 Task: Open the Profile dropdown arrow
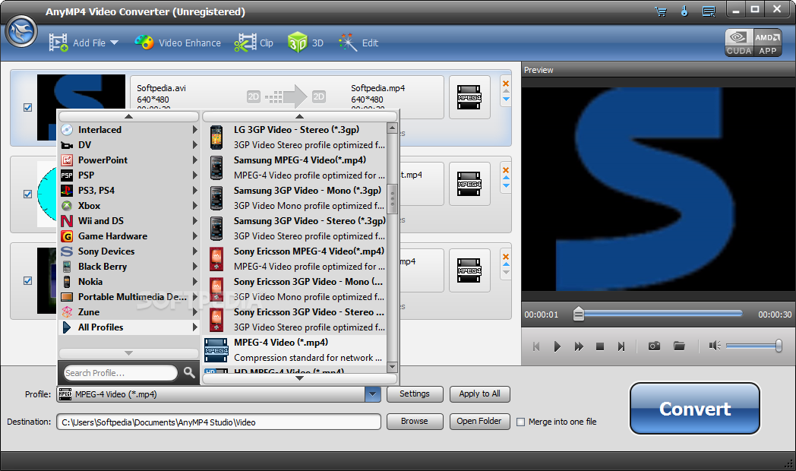tap(373, 394)
